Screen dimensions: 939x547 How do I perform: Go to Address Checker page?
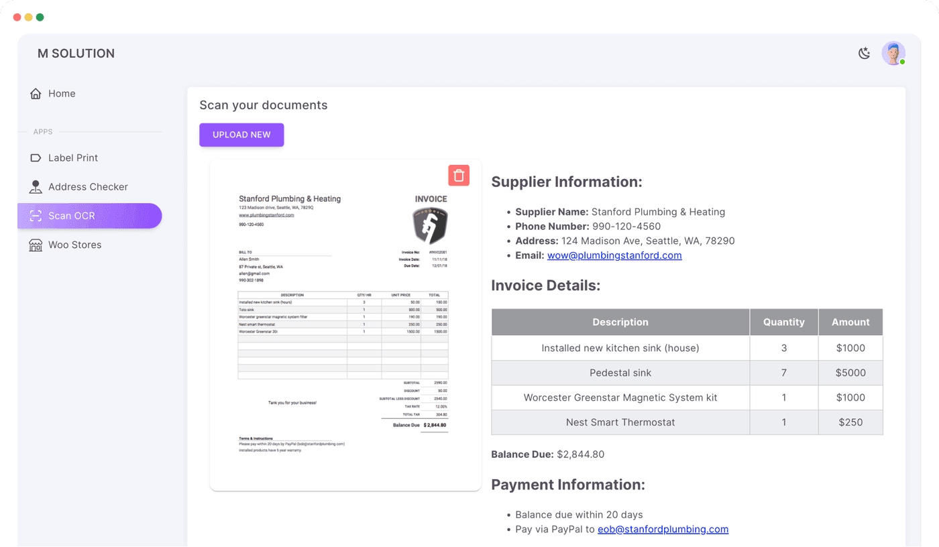[x=90, y=187]
